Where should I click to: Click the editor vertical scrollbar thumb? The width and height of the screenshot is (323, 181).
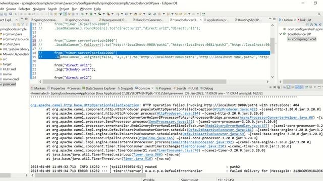pos(273,46)
